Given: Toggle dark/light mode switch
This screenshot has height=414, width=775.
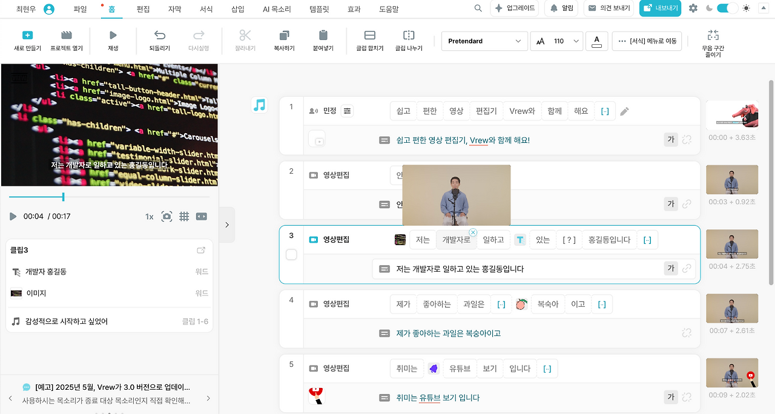Looking at the screenshot, I should coord(727,8).
